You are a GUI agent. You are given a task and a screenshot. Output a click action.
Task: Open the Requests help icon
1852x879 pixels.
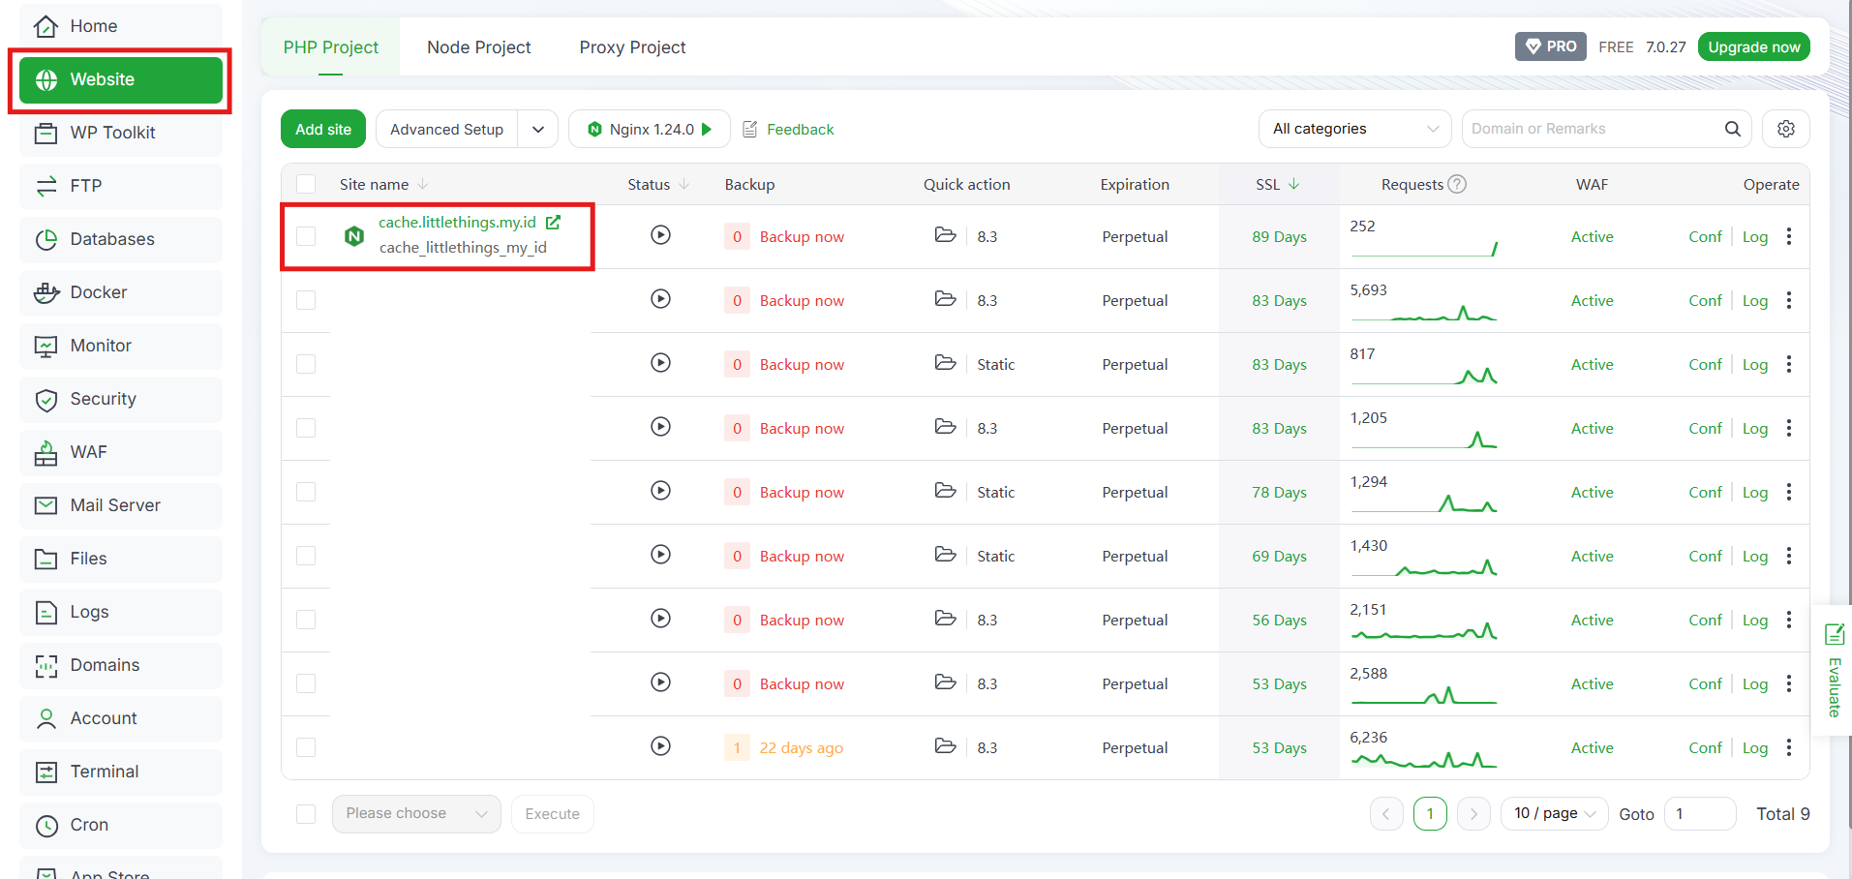1457,184
